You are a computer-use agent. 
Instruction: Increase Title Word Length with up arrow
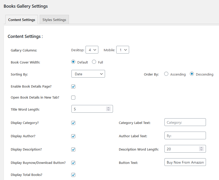coord(108,108)
